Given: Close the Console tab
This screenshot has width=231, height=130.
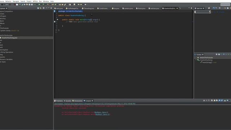Looking at the screenshot, I should (92, 101).
